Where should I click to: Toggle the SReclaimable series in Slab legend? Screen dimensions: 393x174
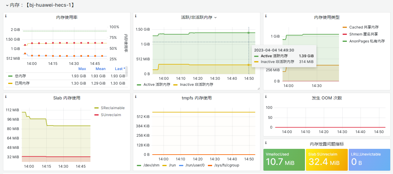point(112,108)
